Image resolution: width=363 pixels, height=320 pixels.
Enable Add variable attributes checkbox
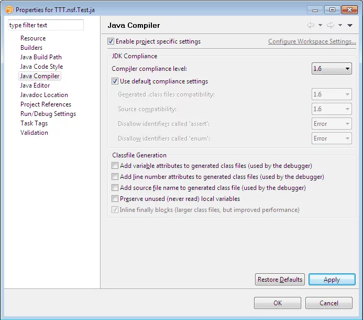(115, 166)
